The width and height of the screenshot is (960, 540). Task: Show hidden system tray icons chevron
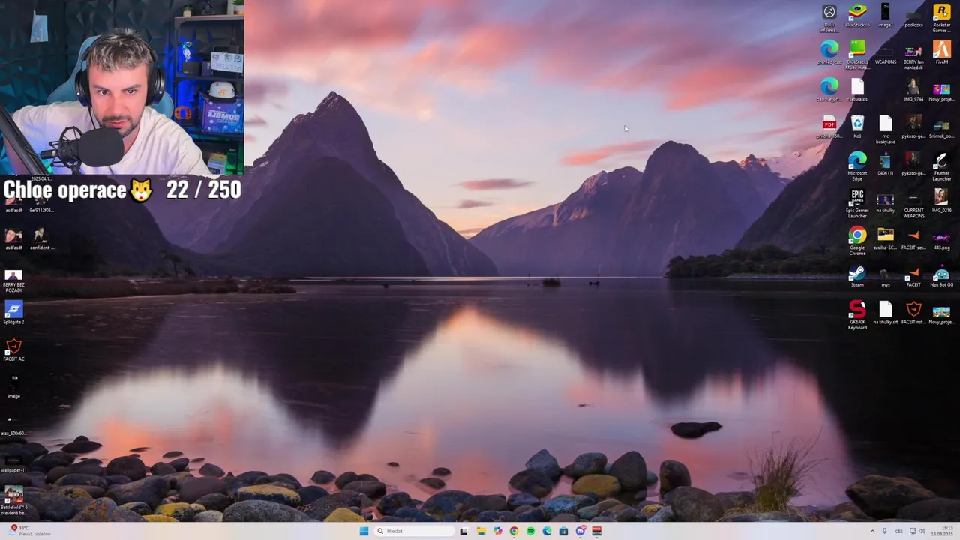click(x=872, y=531)
